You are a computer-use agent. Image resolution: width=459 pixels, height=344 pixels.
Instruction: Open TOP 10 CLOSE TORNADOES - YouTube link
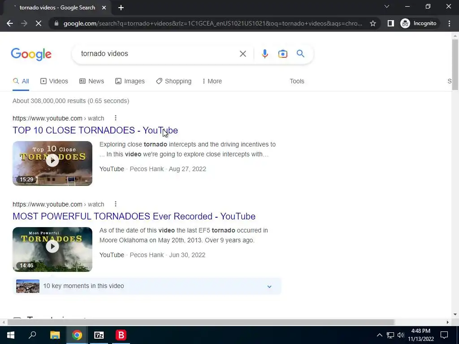pos(95,130)
